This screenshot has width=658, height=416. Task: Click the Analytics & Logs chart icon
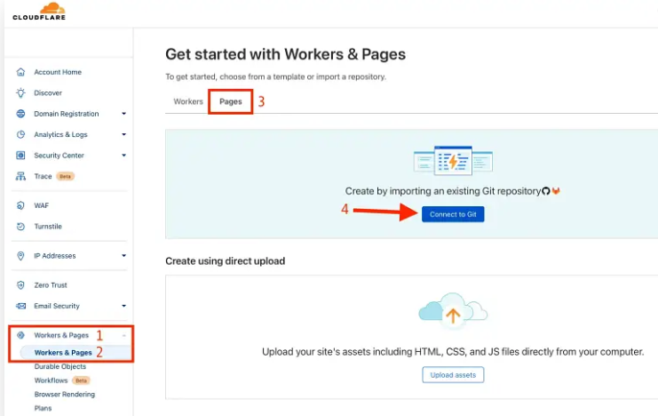click(x=20, y=134)
